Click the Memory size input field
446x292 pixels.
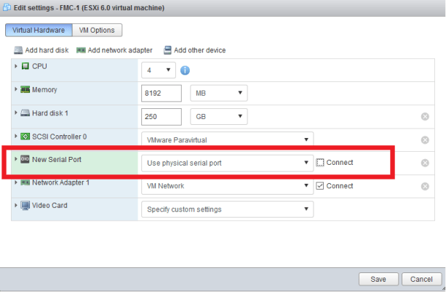click(x=161, y=93)
